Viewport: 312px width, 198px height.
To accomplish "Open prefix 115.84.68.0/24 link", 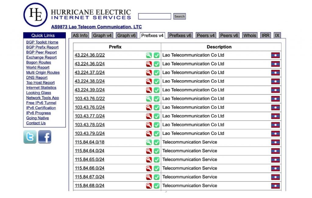I will [90, 186].
